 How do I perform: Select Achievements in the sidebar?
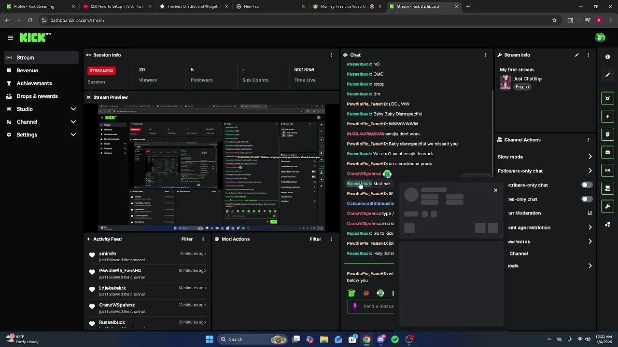click(x=41, y=83)
